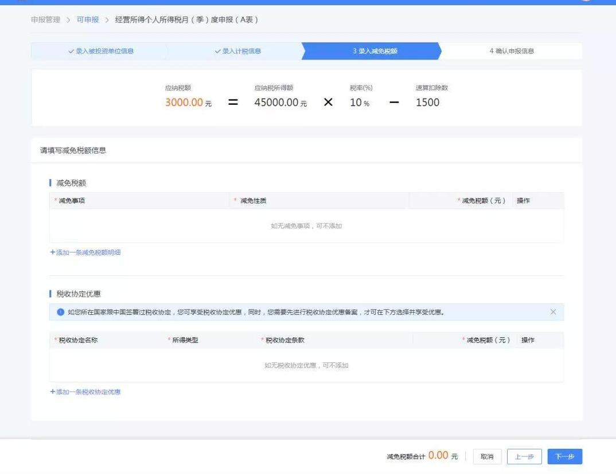The height and width of the screenshot is (474, 616).
Task: Click the 所得类型 column header
Action: (185, 340)
